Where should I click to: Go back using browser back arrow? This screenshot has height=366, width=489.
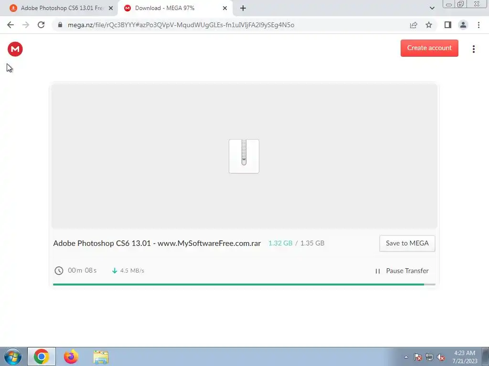click(11, 25)
